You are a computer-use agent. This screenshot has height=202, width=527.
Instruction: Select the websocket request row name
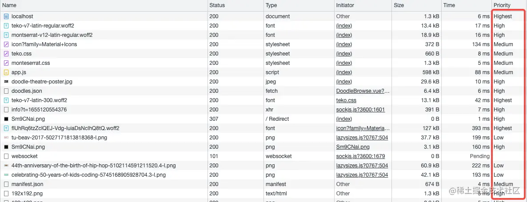(x=24, y=156)
